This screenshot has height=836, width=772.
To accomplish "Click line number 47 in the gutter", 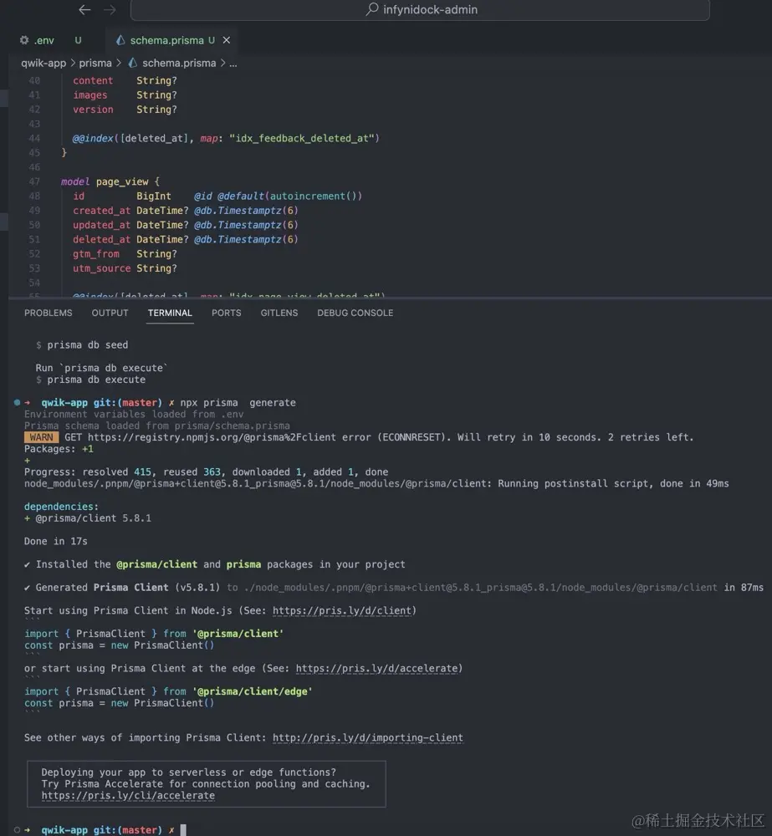I will 34,181.
